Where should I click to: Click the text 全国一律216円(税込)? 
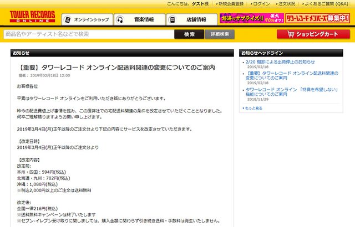pyautogui.click(x=37, y=209)
